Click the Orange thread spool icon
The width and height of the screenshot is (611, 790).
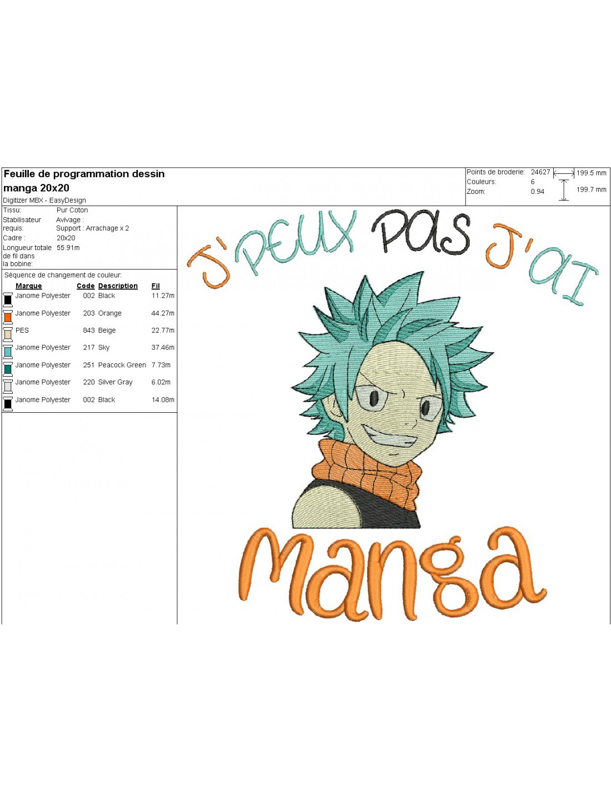8,317
